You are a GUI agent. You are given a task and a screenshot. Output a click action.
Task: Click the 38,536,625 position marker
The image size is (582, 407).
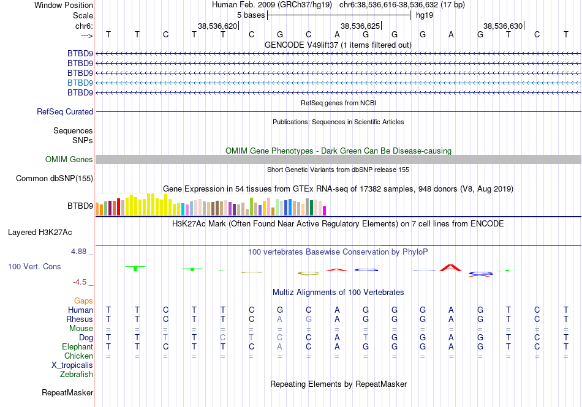tap(360, 26)
